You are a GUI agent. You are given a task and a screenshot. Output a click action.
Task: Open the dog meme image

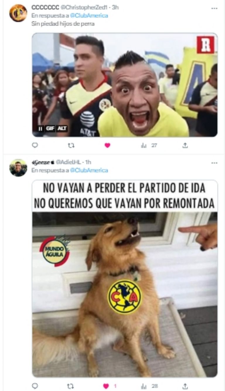click(x=125, y=278)
